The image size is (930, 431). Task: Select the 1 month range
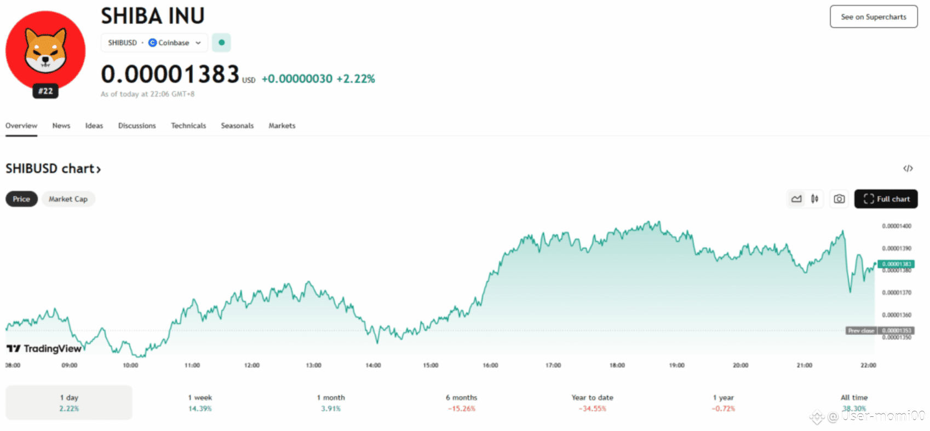(x=331, y=403)
